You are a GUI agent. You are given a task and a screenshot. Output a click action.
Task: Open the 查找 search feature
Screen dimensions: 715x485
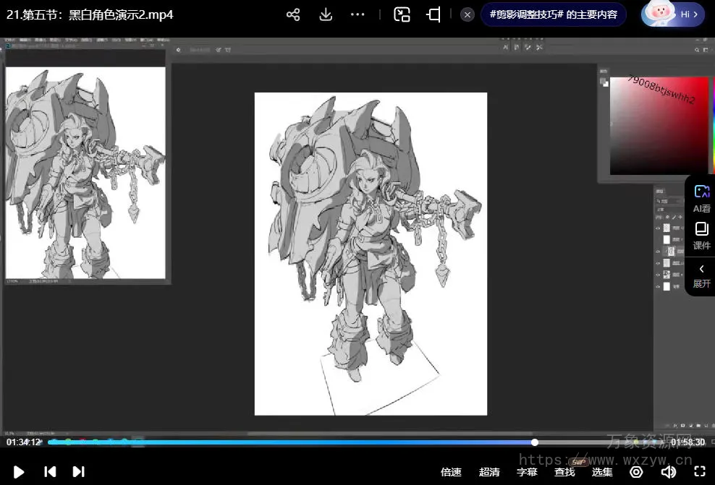(564, 472)
